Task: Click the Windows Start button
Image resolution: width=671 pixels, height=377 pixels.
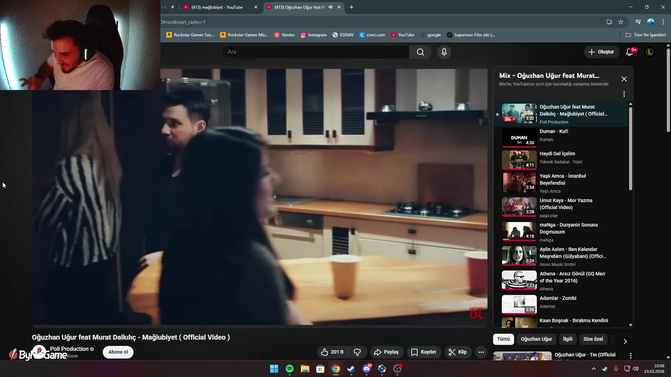Action: coord(274,369)
